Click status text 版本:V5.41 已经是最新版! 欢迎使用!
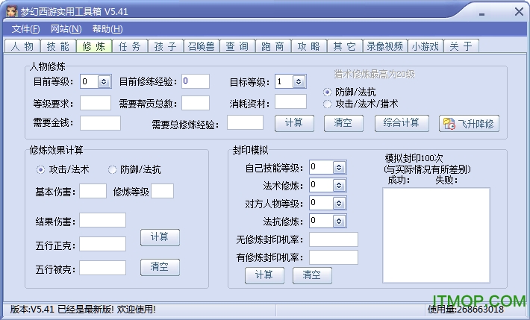 [x=83, y=310]
